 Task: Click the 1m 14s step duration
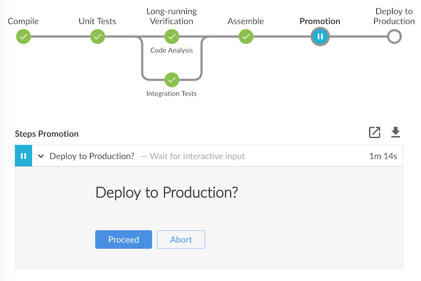coord(383,156)
